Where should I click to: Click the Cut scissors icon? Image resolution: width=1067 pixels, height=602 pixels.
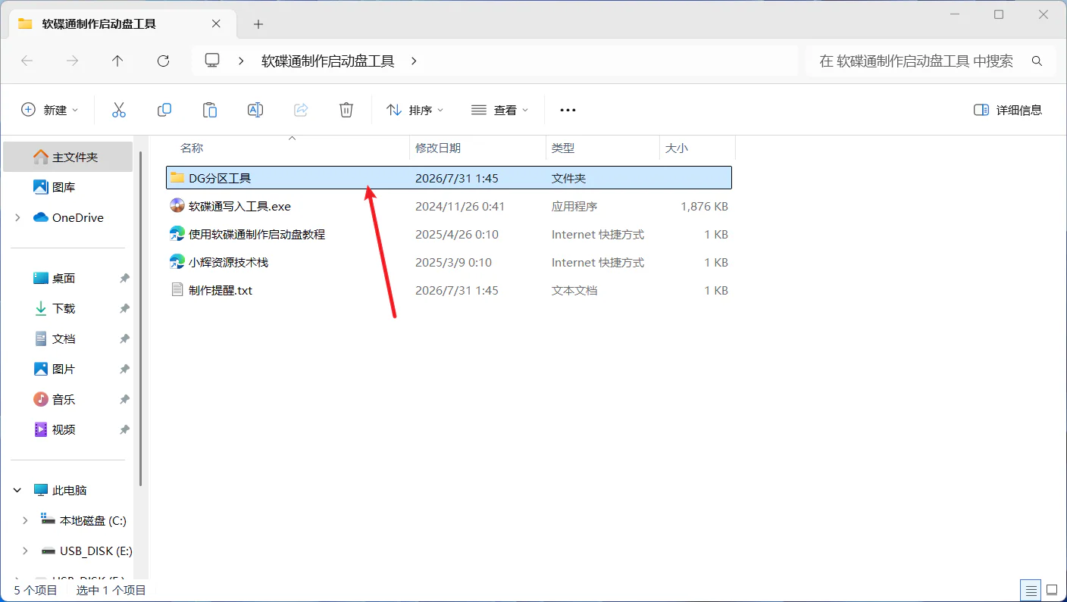(x=119, y=110)
